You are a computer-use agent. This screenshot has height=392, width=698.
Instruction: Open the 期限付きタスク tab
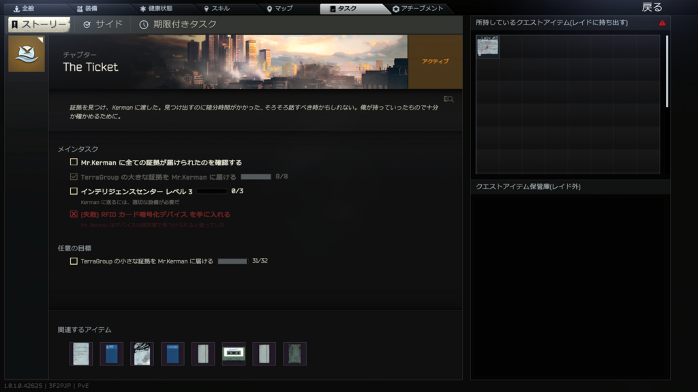tap(178, 24)
